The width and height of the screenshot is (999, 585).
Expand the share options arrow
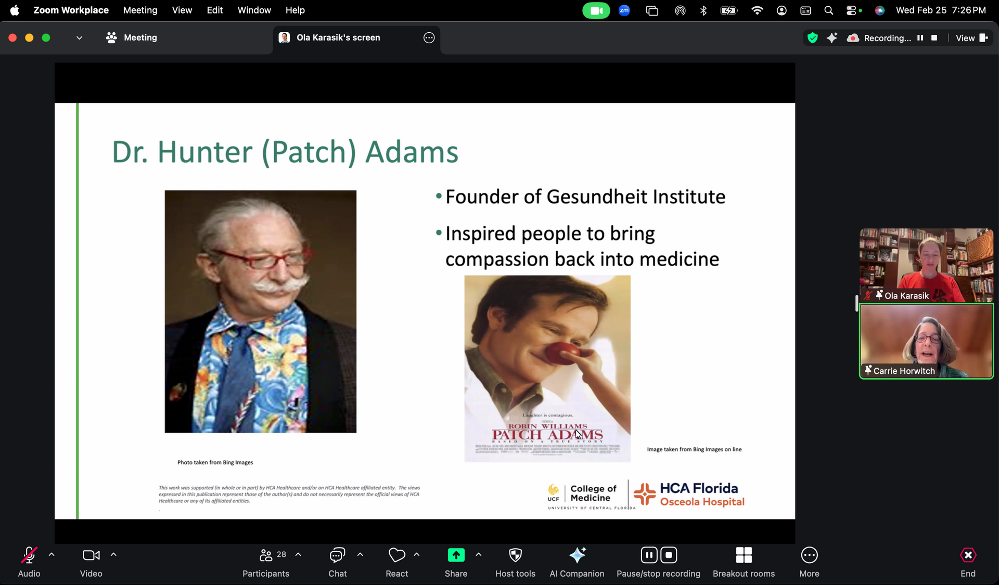point(479,555)
